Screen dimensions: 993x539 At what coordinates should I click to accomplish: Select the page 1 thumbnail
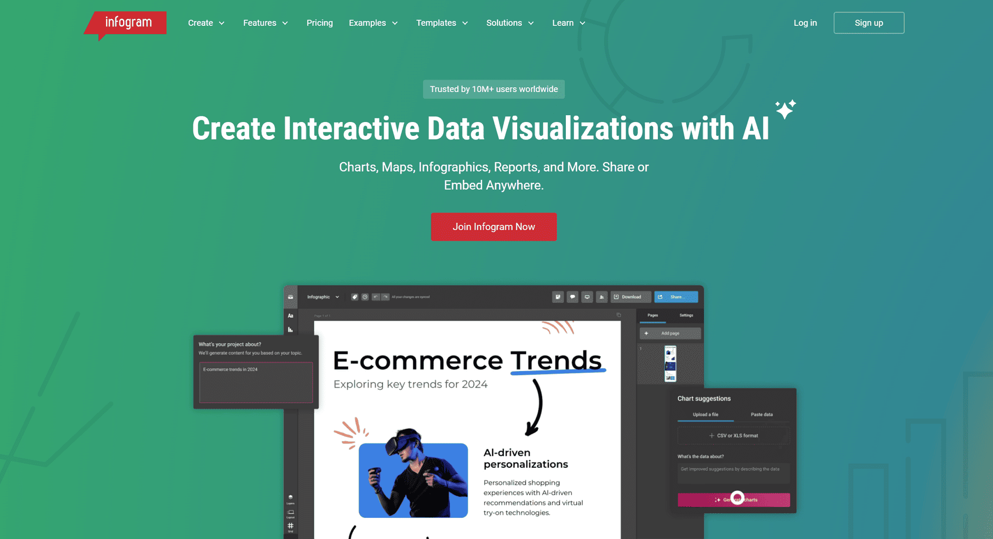coord(670,364)
